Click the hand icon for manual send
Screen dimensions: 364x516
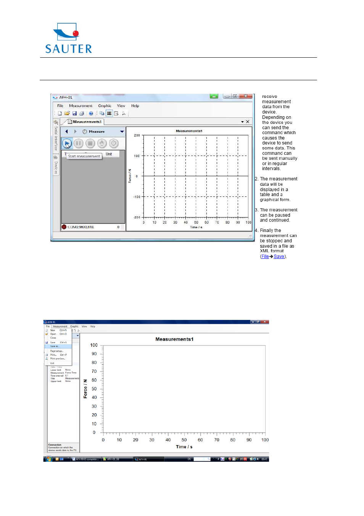[x=102, y=144]
